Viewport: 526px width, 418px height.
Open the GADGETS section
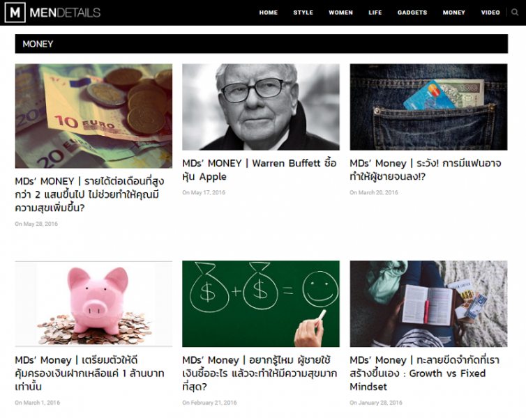click(x=412, y=13)
